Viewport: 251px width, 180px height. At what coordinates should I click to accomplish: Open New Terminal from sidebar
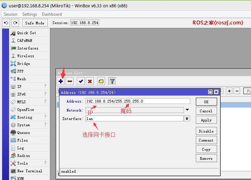[x=29, y=171]
